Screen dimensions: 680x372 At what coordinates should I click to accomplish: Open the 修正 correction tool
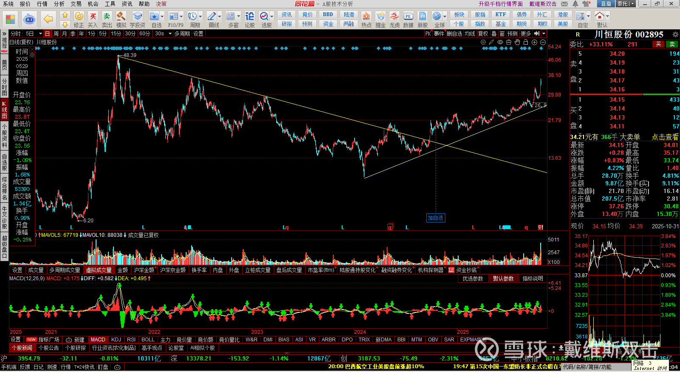[x=79, y=20]
